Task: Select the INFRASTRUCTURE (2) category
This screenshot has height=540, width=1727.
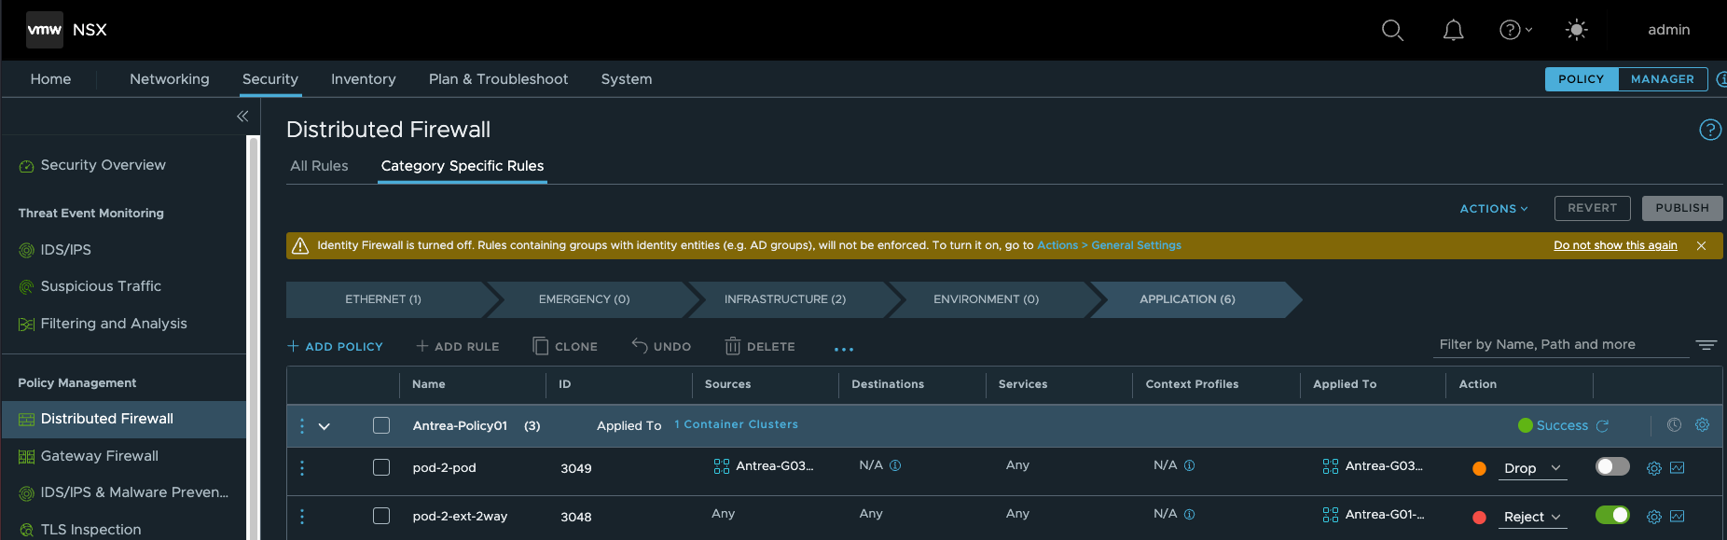Action: pyautogui.click(x=785, y=299)
